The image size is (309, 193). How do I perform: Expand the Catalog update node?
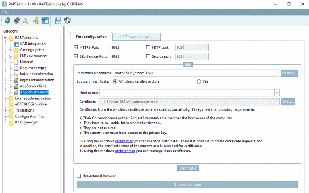tap(10, 50)
